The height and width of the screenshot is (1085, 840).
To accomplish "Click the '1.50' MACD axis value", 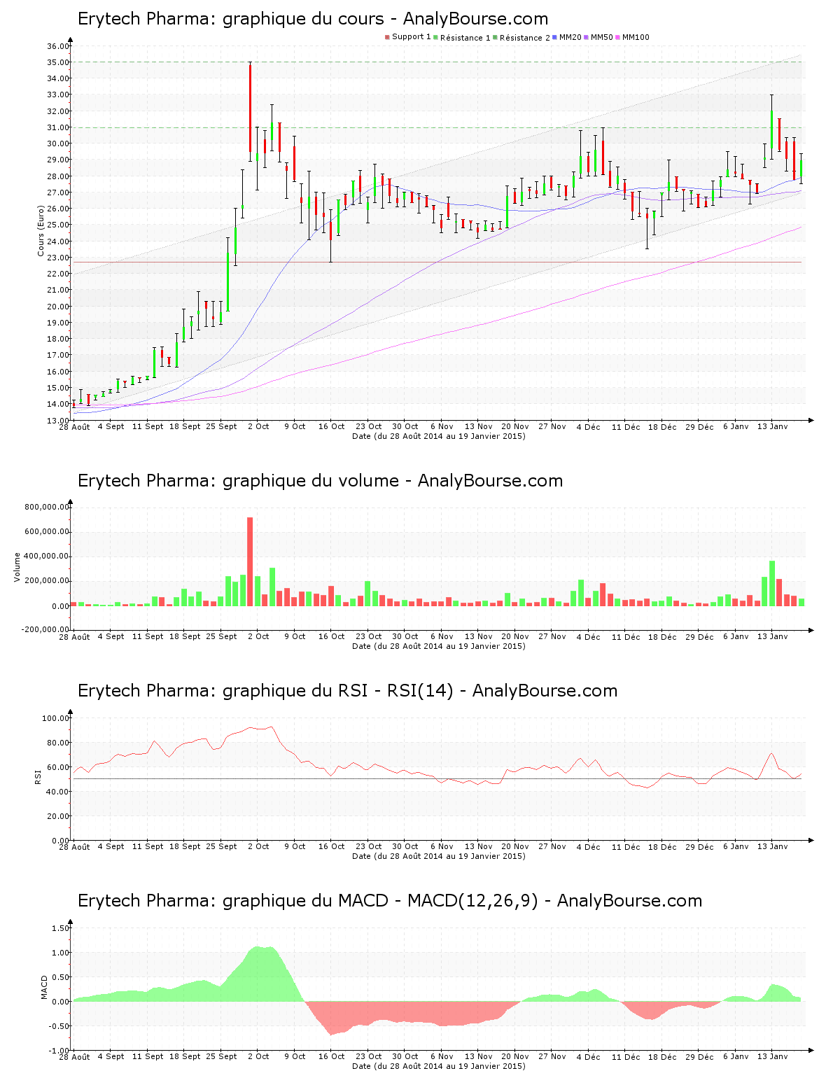I will pyautogui.click(x=61, y=928).
